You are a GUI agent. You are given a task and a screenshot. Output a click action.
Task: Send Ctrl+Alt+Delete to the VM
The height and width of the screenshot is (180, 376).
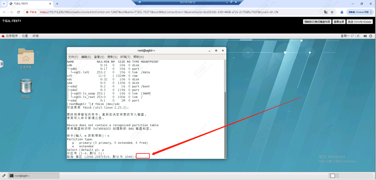359,22
